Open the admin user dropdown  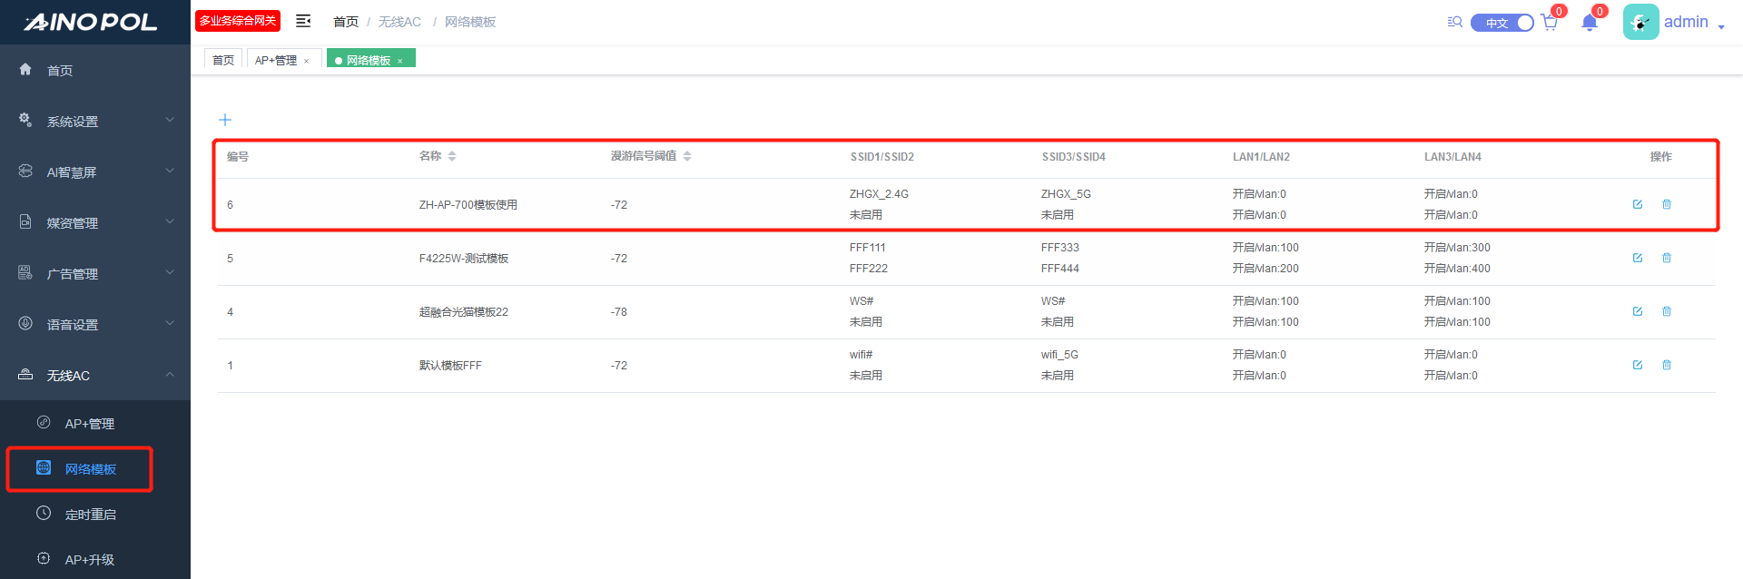pos(1692,23)
